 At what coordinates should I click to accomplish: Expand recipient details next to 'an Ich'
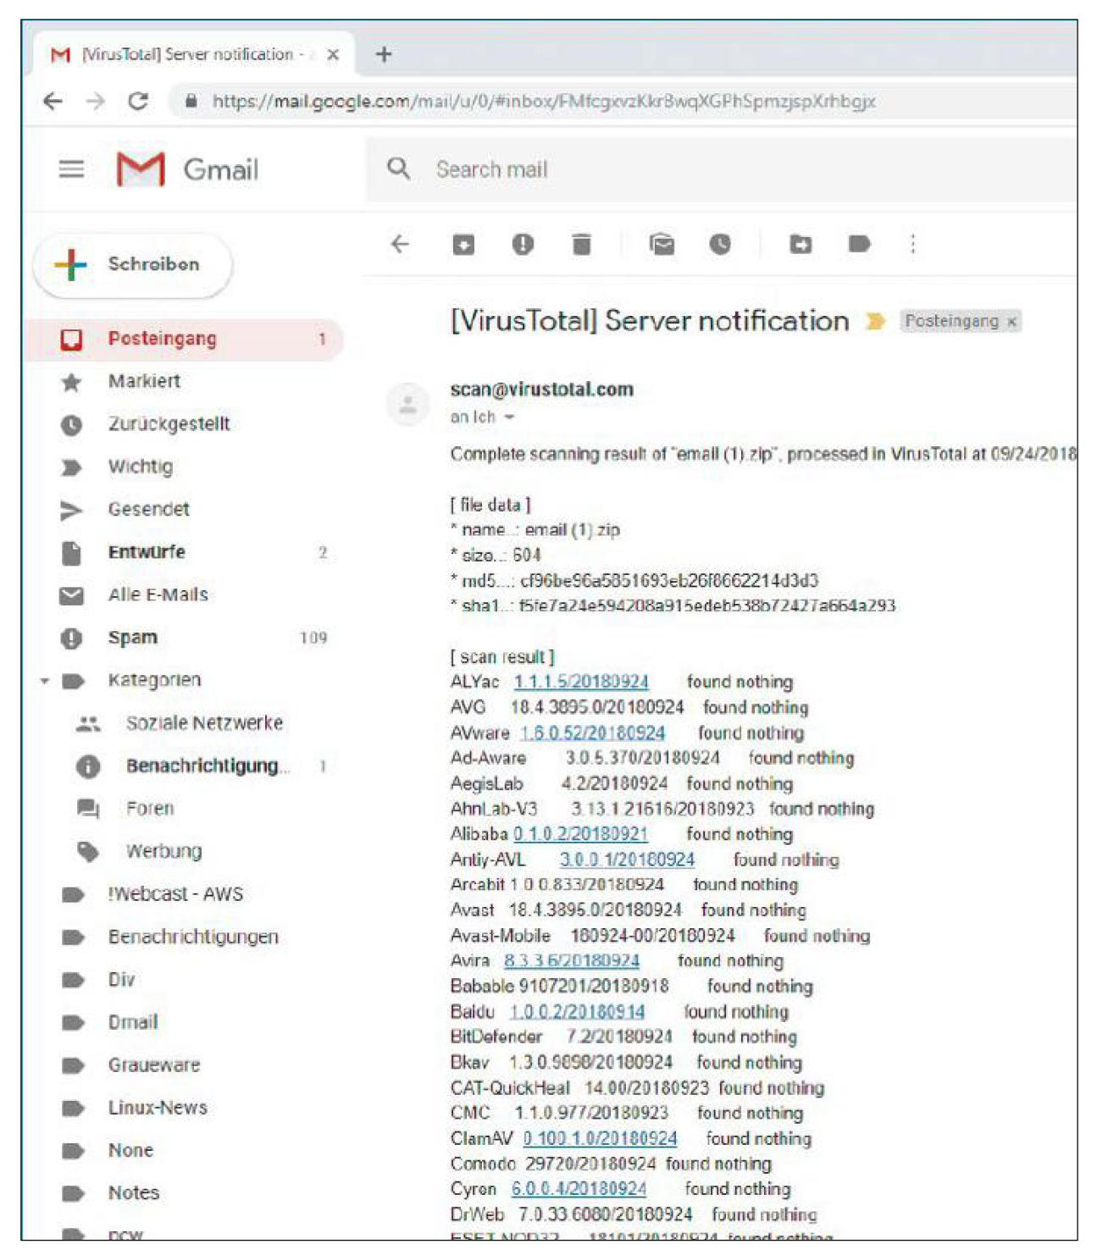coord(509,417)
